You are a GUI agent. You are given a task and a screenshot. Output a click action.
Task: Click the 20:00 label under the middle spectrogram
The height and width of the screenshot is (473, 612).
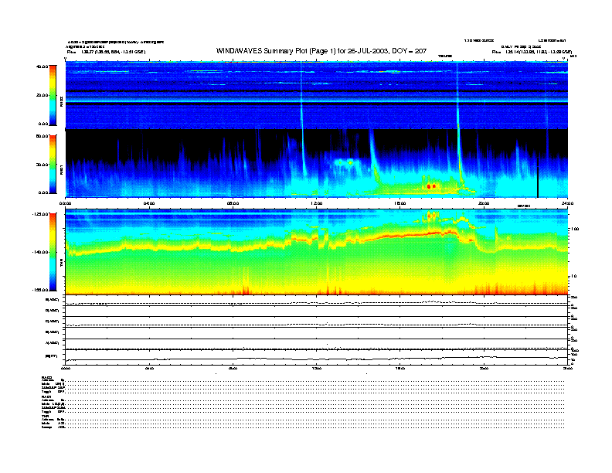(x=484, y=203)
